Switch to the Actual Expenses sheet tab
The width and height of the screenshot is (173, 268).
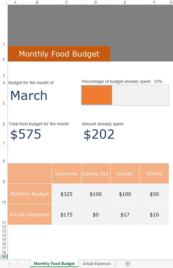tap(97, 264)
